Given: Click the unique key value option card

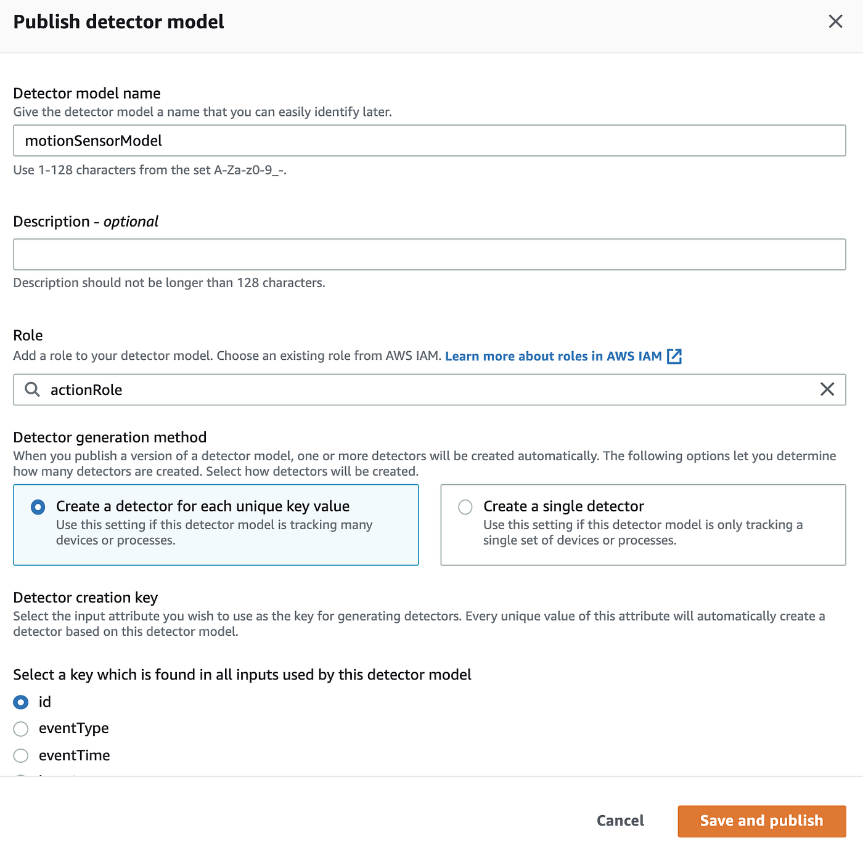Looking at the screenshot, I should point(216,524).
